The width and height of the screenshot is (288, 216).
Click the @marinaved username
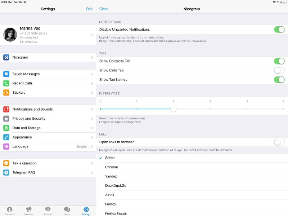coord(29,38)
